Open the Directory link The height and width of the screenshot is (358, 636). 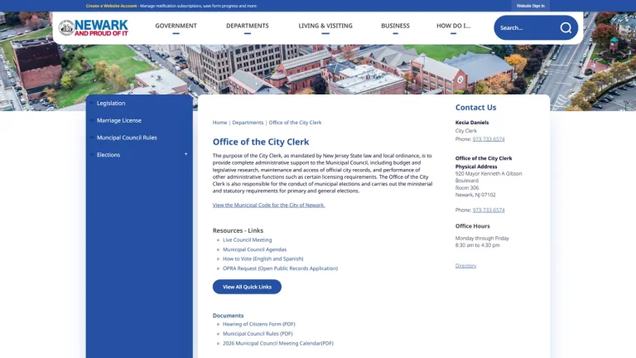pos(465,266)
